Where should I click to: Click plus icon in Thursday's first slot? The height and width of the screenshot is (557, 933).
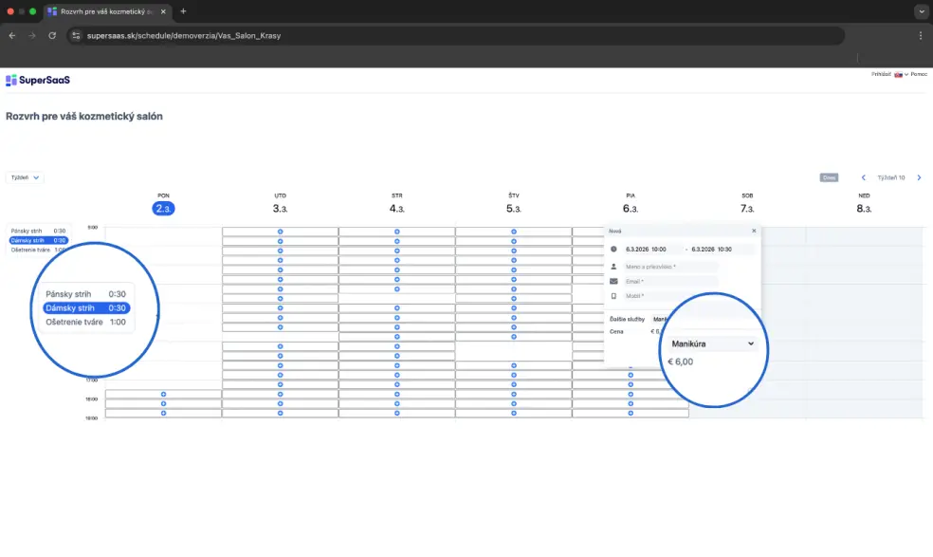513,232
